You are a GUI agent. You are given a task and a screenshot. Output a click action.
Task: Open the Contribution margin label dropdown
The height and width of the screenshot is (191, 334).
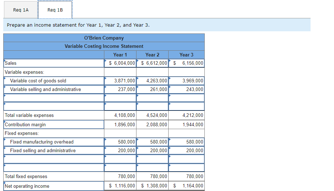point(54,124)
